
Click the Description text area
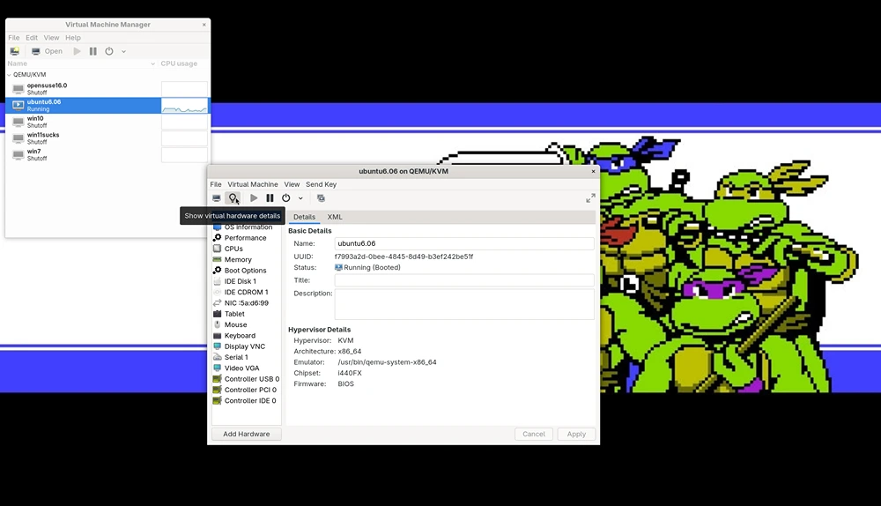point(464,304)
